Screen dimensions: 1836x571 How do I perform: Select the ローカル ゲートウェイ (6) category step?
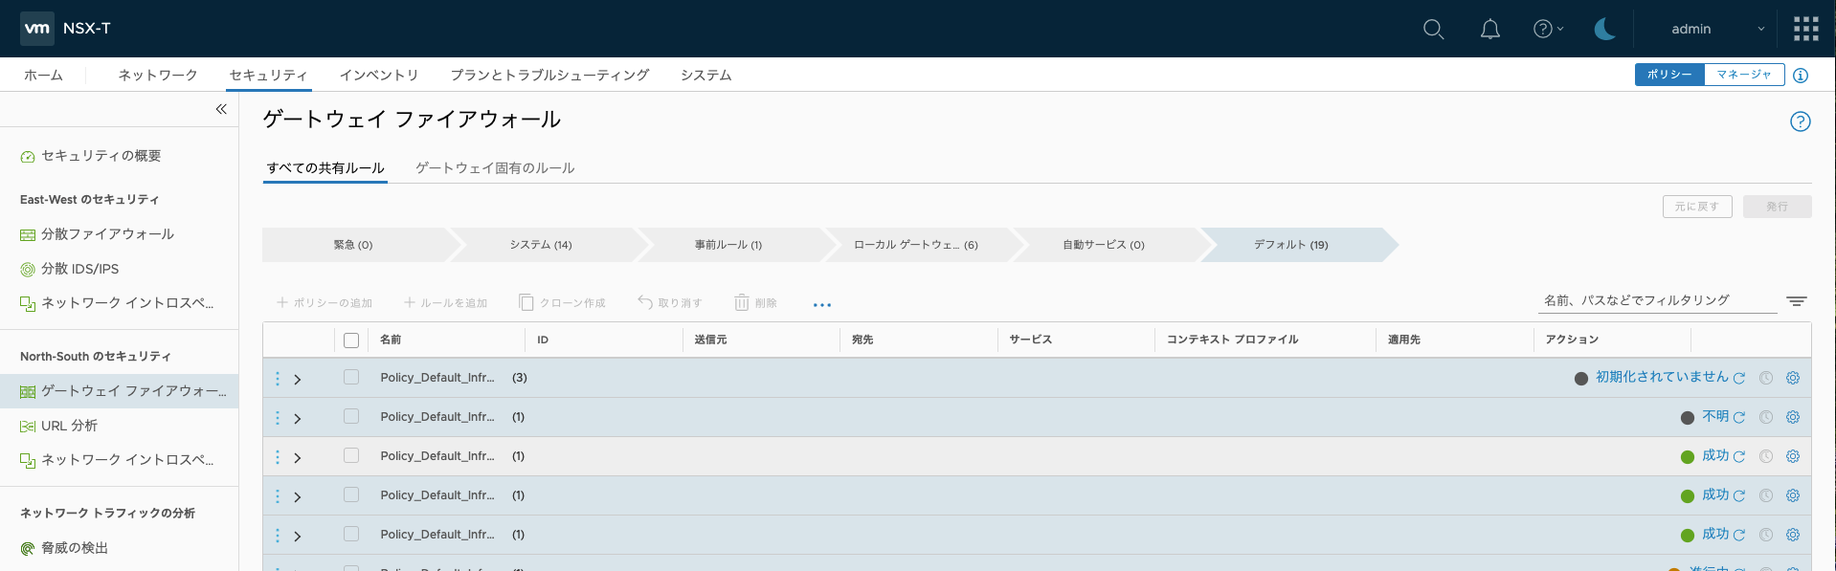tap(916, 245)
